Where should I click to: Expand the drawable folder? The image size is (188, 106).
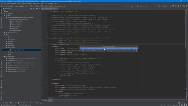tap(6, 39)
